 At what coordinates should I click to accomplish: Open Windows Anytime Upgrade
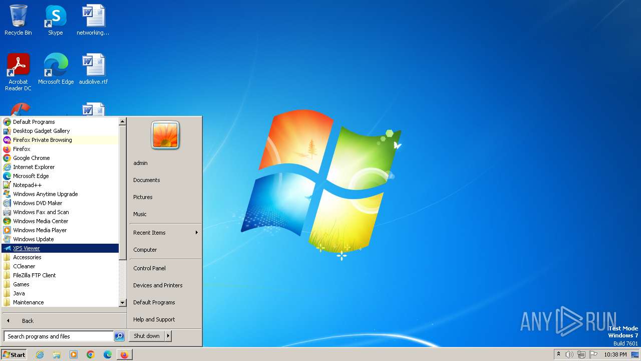tap(60, 194)
